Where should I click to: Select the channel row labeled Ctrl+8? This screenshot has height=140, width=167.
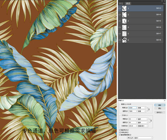click(x=141, y=40)
